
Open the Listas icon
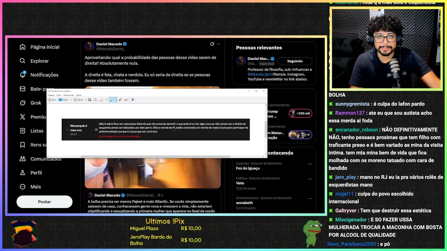(x=22, y=131)
